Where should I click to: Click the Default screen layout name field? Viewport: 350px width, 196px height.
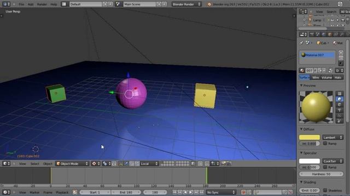[86, 4]
